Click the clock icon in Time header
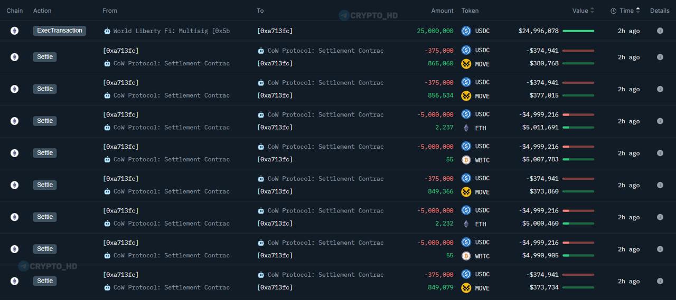Image resolution: width=676 pixels, height=300 pixels. coord(614,11)
